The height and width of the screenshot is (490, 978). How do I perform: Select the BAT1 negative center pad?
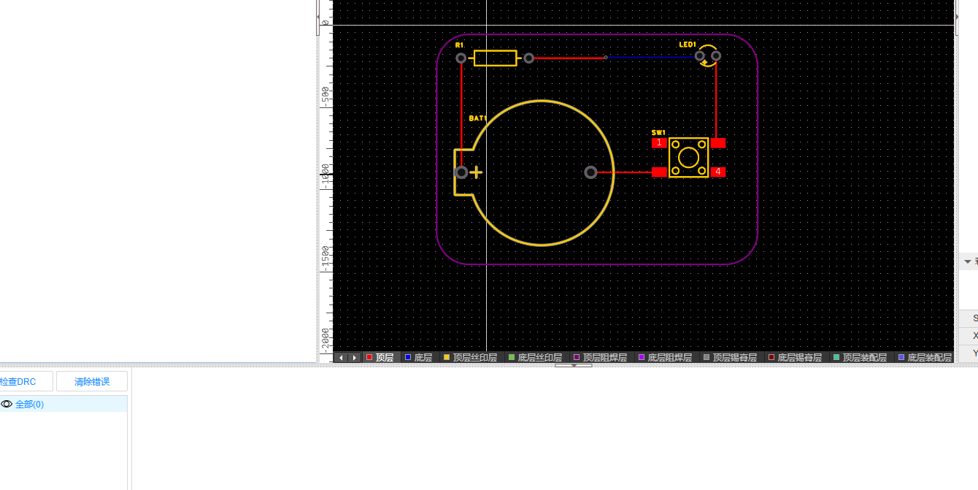tap(590, 172)
